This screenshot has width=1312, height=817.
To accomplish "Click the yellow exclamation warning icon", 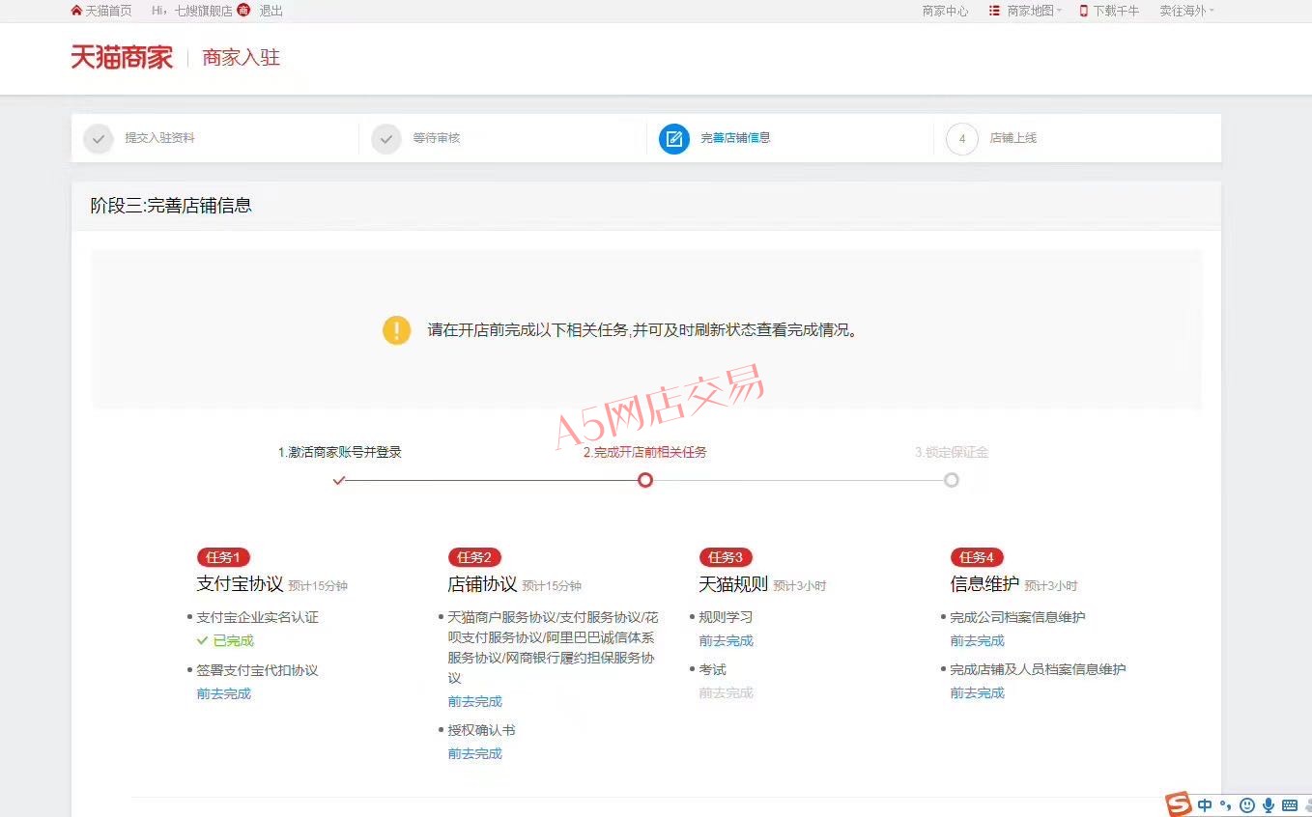I will point(396,330).
